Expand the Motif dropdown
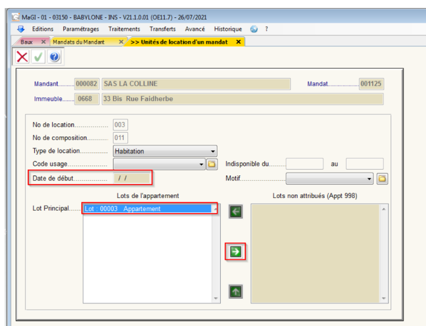Viewport: 426px width, 326px height. (x=369, y=179)
